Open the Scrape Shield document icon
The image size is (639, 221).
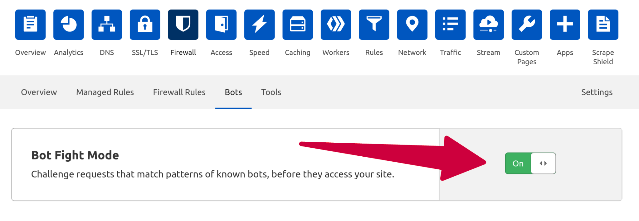pos(603,25)
